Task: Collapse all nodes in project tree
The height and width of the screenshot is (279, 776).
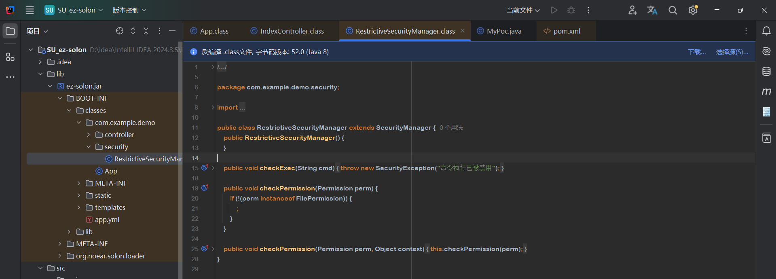Action: pyautogui.click(x=146, y=31)
